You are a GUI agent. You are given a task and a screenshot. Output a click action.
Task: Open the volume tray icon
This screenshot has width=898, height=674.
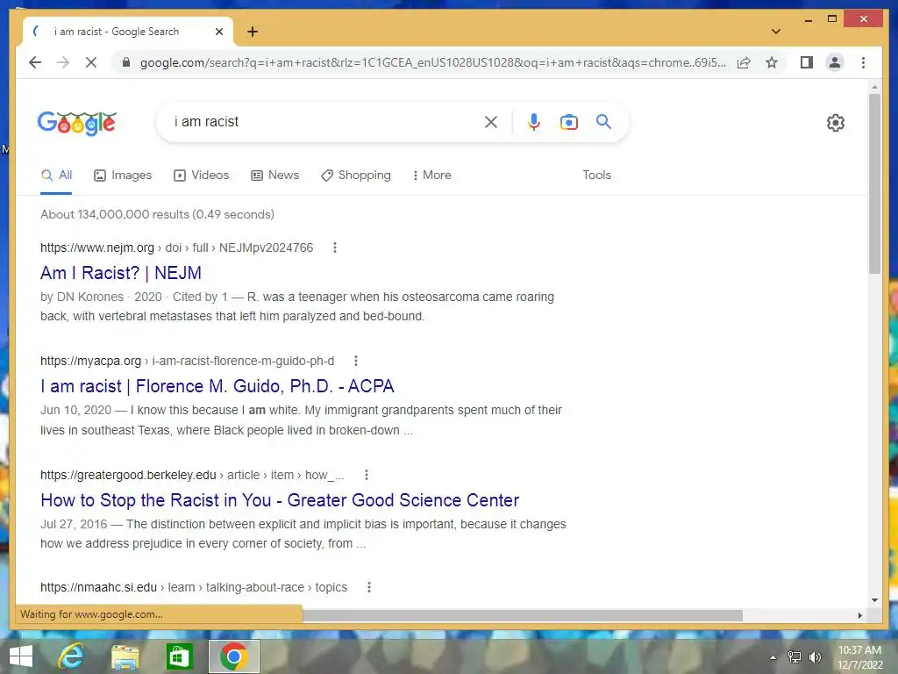[815, 657]
